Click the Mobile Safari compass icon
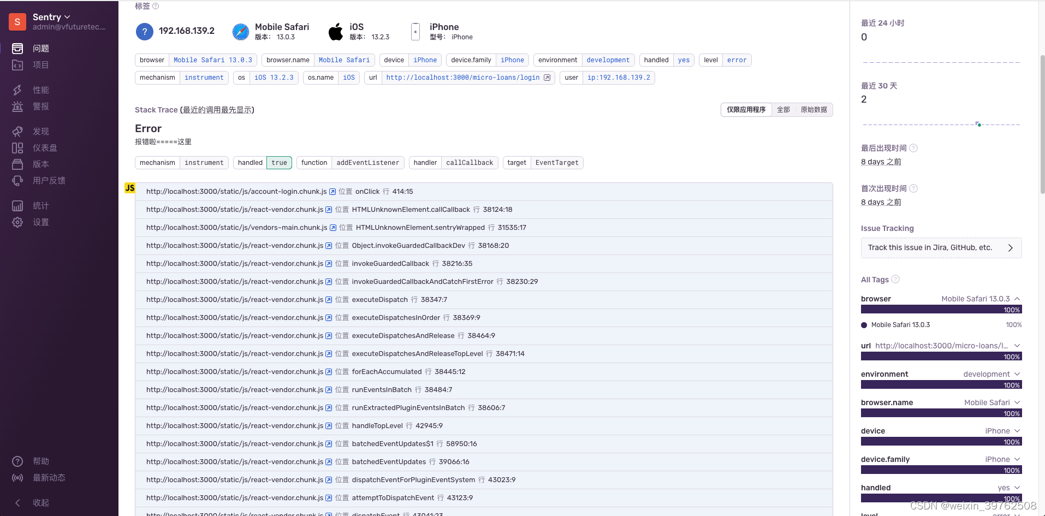Screen dimensions: 1045x516 pos(241,32)
